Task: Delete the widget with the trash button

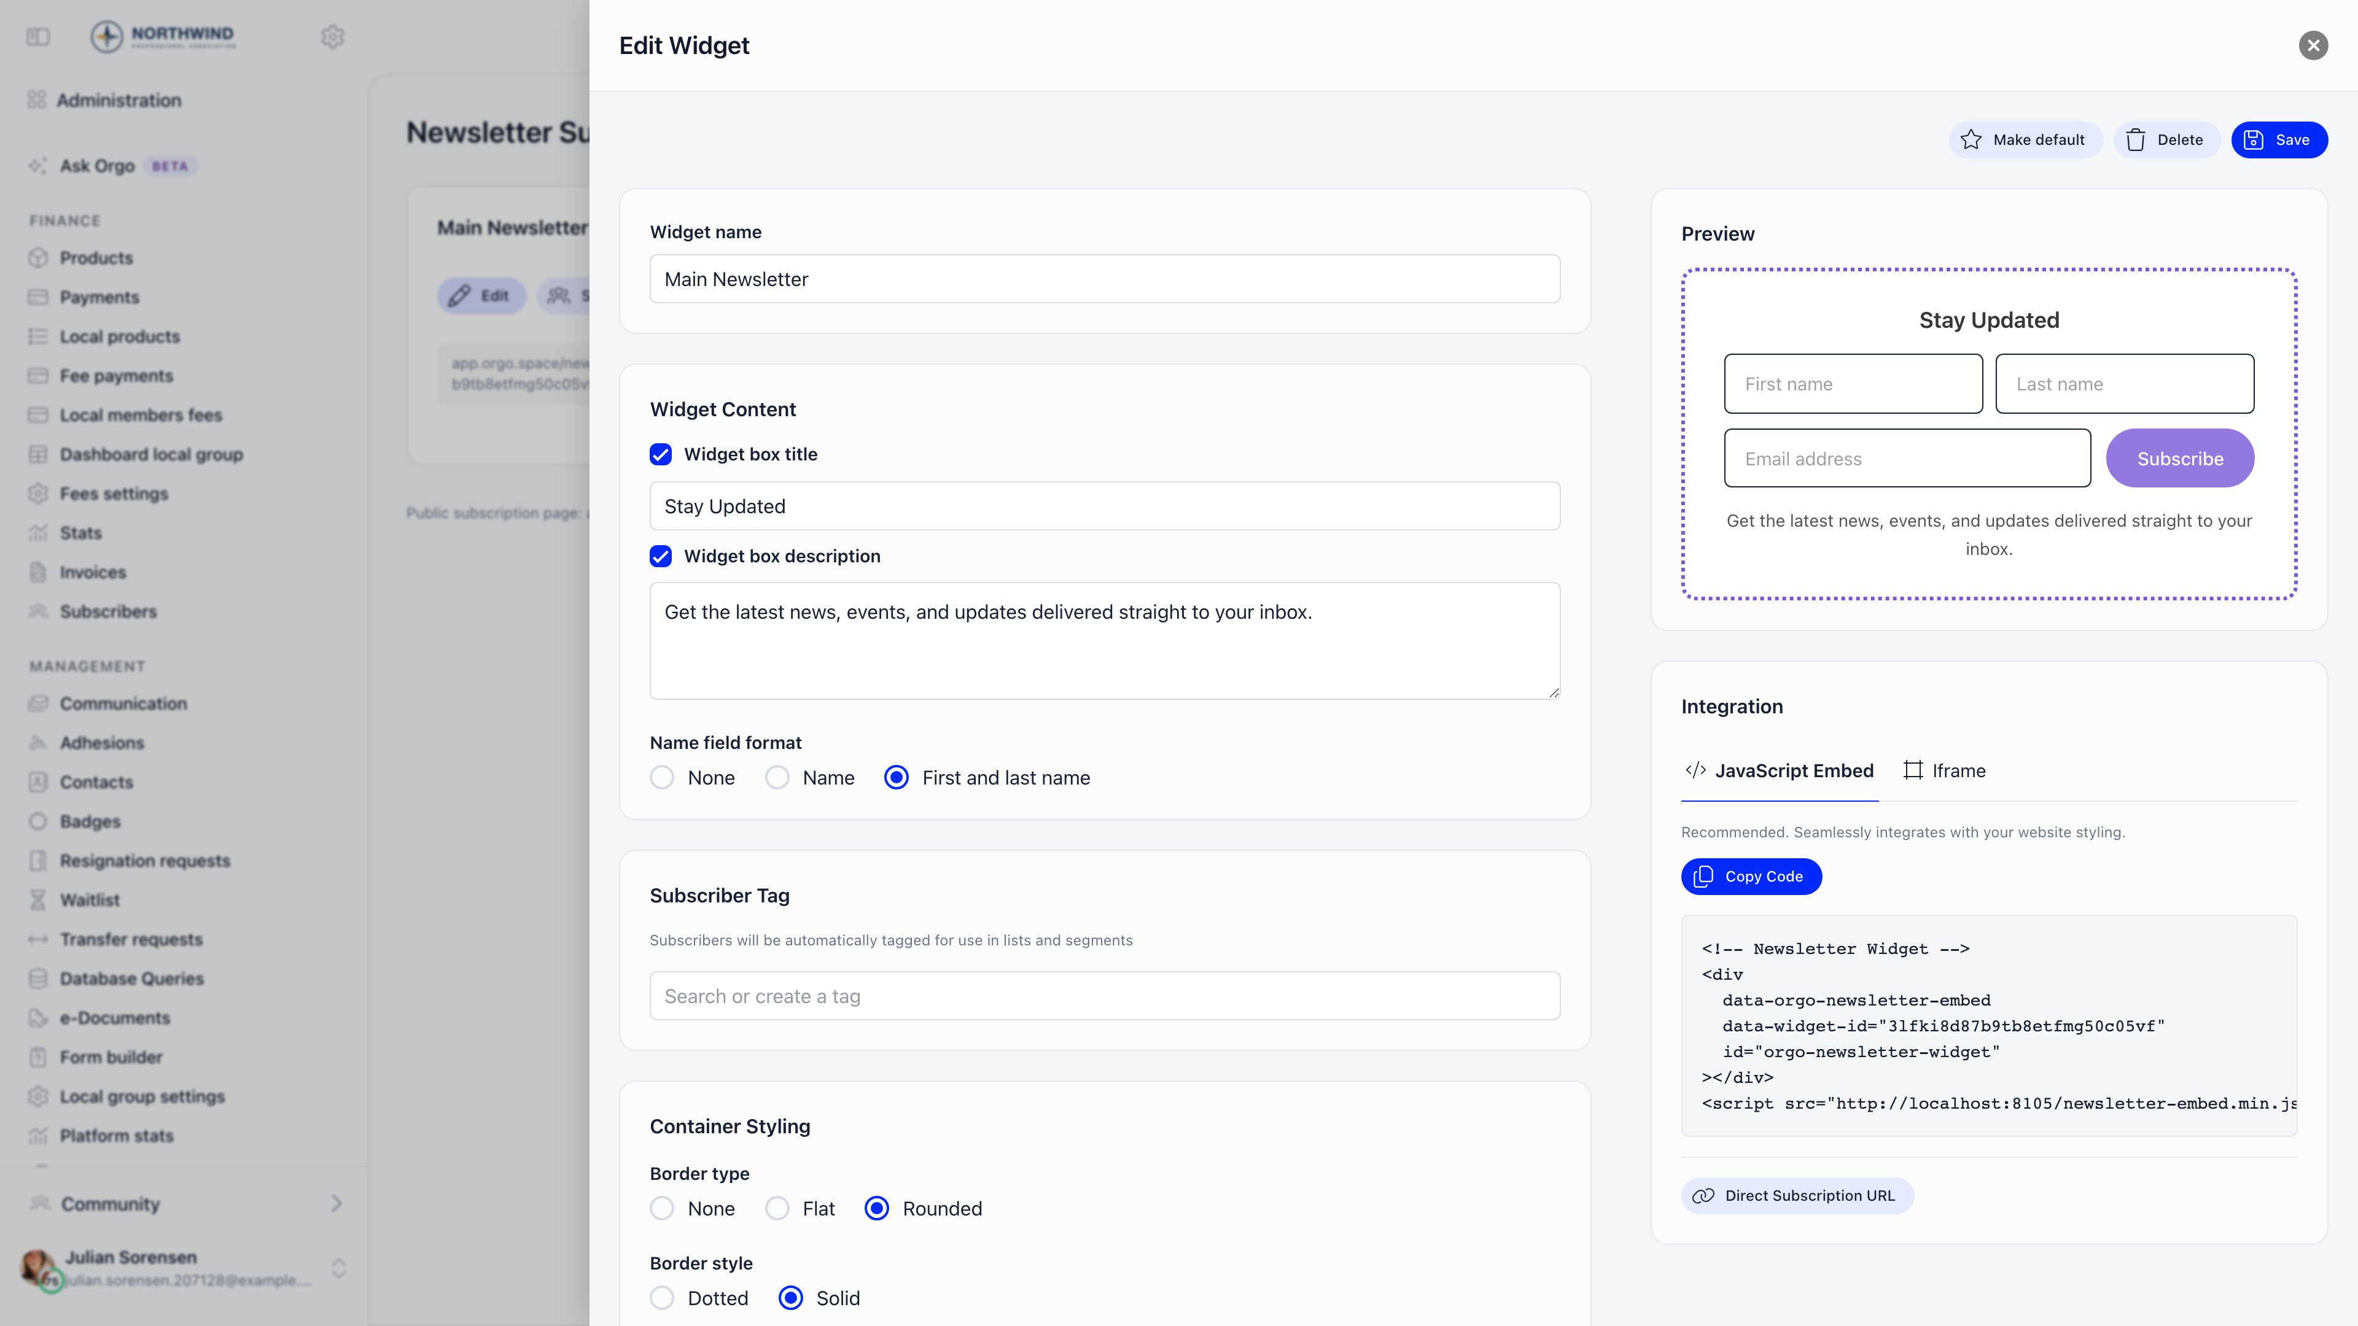Action: (2166, 140)
